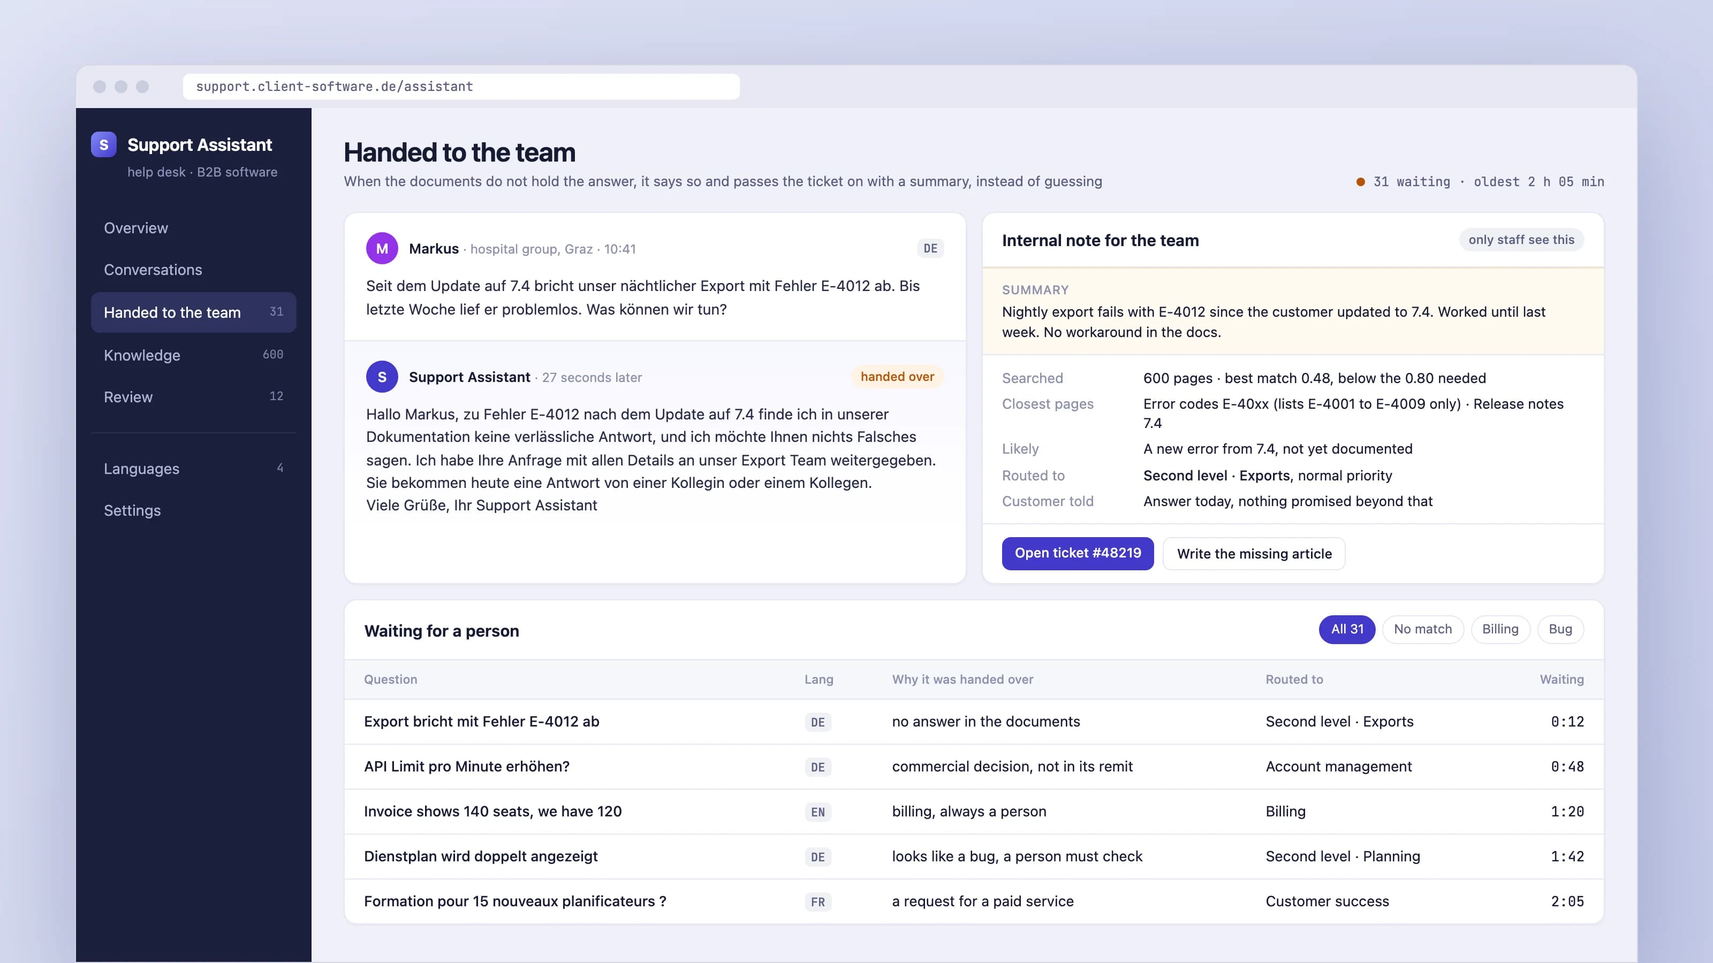Click the Customer success routing cell

coord(1327,901)
